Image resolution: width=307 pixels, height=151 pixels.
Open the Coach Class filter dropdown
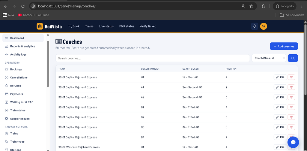click(x=269, y=58)
